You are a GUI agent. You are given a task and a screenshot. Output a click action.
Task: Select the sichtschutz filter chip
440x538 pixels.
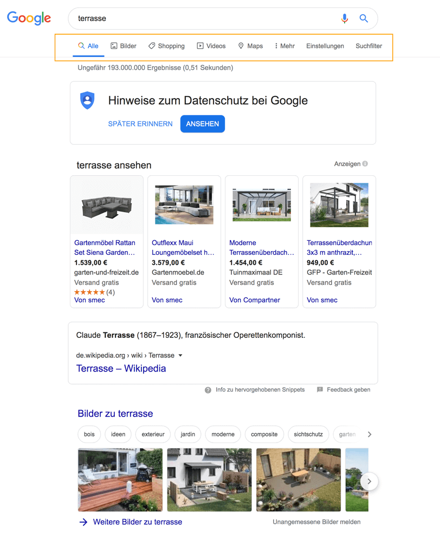point(308,434)
